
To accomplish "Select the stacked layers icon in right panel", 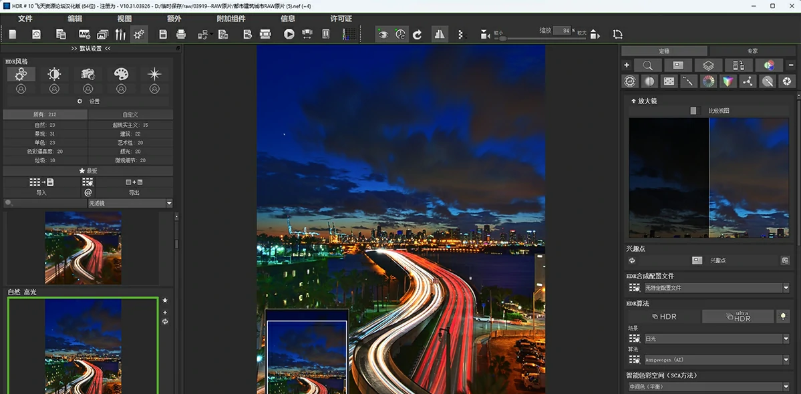I will tap(708, 65).
